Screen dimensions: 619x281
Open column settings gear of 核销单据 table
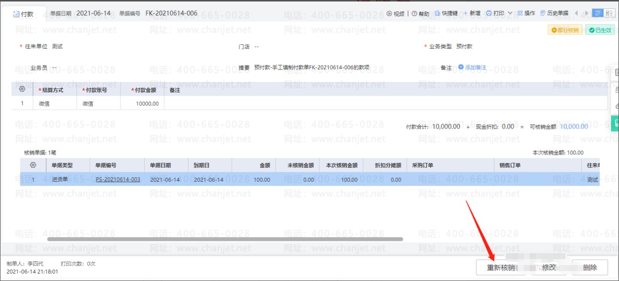(33, 165)
